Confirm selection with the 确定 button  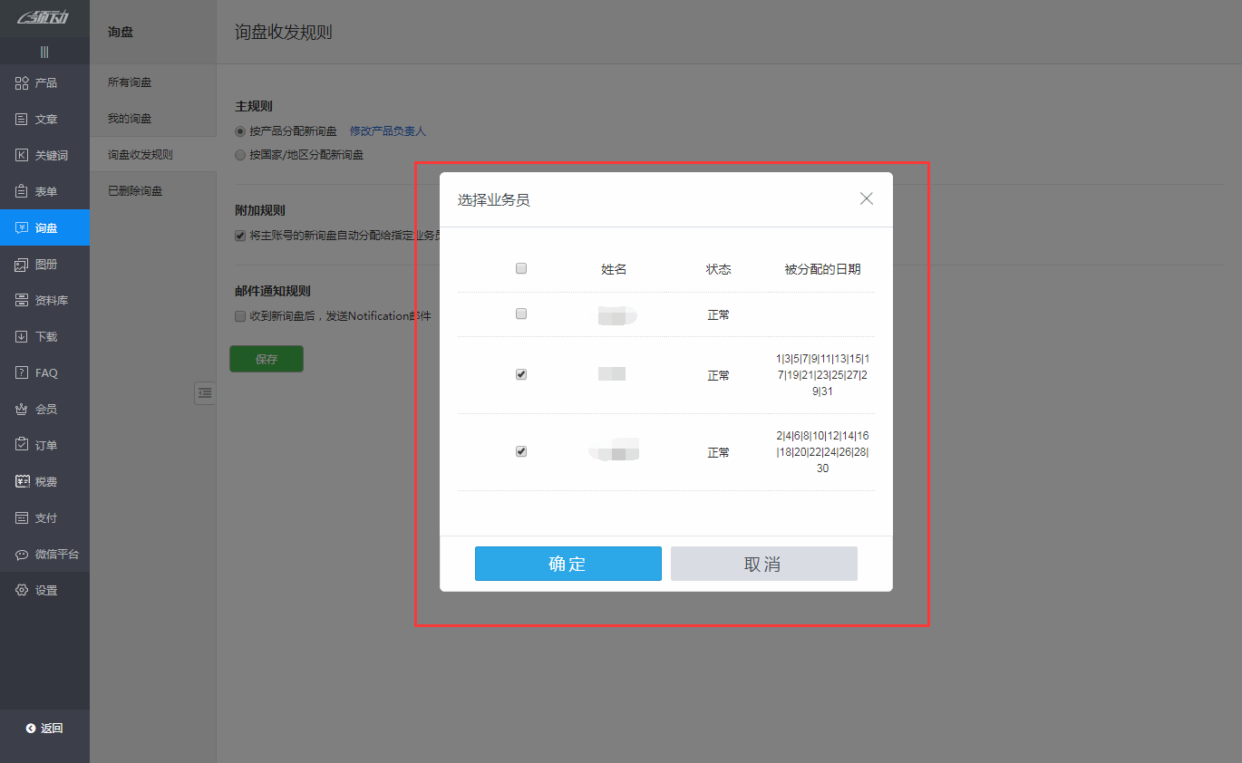[568, 563]
